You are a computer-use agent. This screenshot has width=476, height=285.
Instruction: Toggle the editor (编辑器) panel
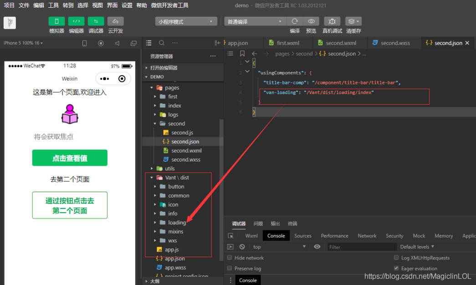click(76, 21)
